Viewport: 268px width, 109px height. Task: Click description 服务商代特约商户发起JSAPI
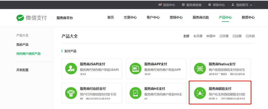[99, 70]
